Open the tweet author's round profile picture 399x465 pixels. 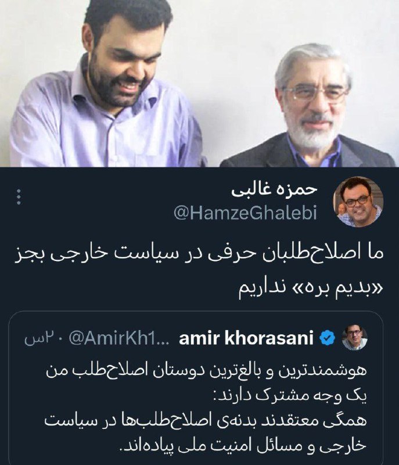[358, 202]
